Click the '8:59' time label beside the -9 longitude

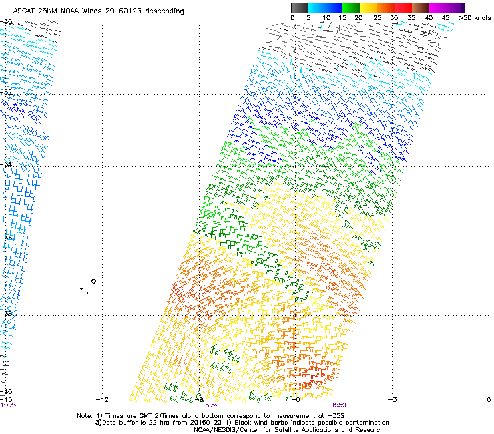pyautogui.click(x=212, y=405)
